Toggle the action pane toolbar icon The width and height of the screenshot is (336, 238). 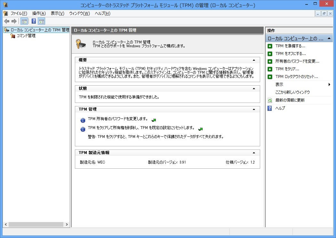pos(42,21)
